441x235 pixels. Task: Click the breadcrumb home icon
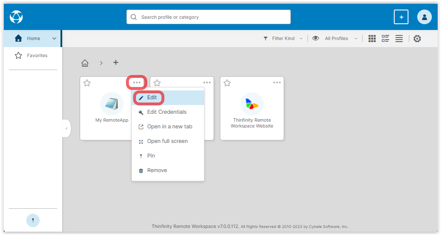point(85,63)
